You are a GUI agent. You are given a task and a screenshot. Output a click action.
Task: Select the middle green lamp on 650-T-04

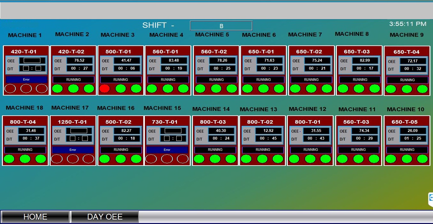point(406,89)
